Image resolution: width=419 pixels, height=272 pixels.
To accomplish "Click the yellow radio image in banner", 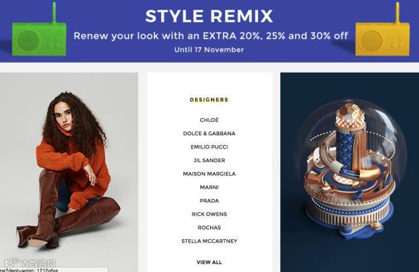I will 382,29.
